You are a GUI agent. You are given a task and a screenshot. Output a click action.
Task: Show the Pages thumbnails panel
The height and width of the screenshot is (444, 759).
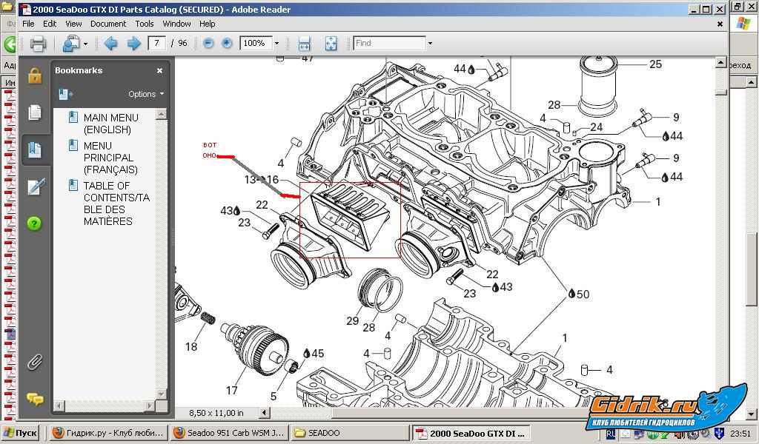pyautogui.click(x=35, y=112)
